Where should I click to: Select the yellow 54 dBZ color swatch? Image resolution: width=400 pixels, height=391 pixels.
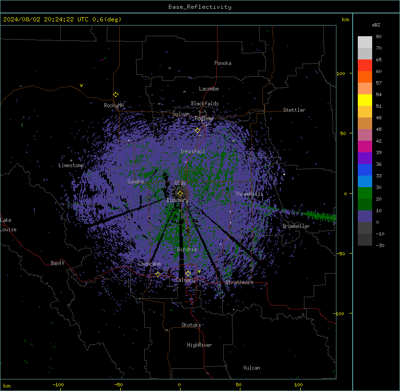click(x=365, y=100)
